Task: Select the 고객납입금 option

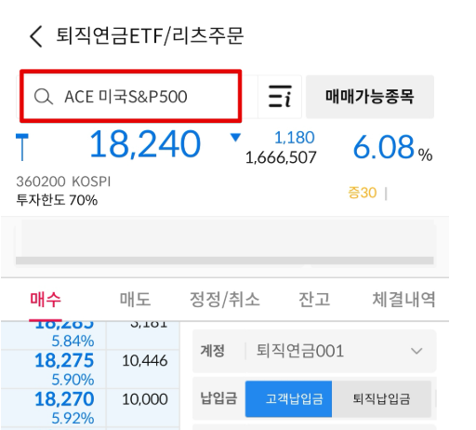Action: tap(288, 398)
